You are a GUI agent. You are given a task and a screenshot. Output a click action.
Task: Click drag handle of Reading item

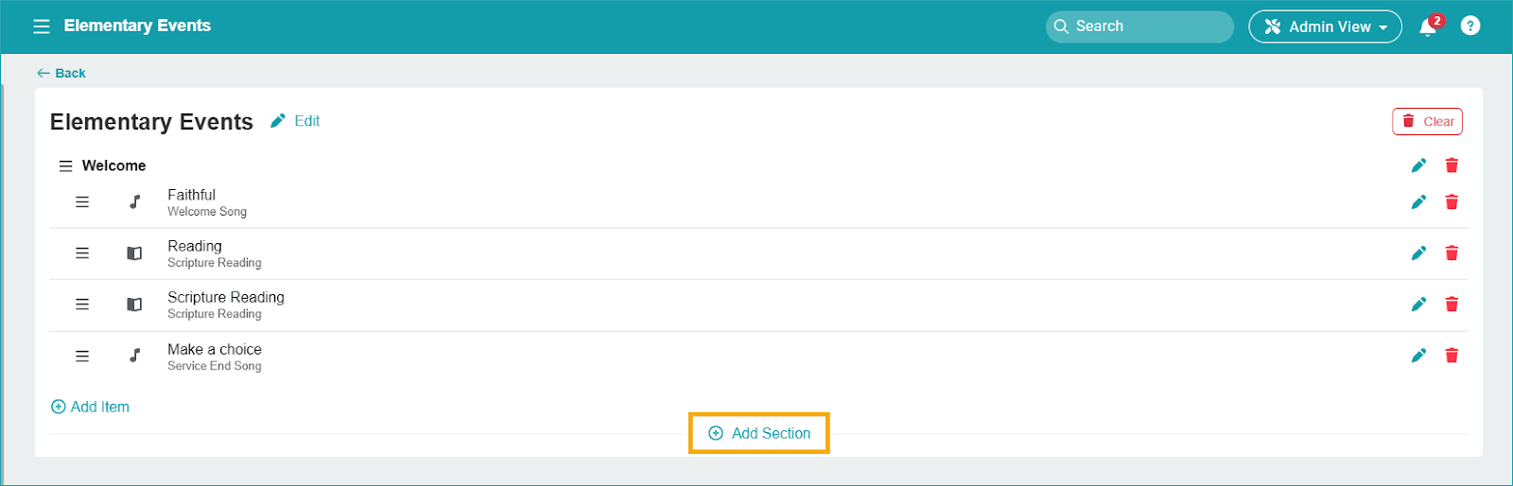[x=82, y=253]
